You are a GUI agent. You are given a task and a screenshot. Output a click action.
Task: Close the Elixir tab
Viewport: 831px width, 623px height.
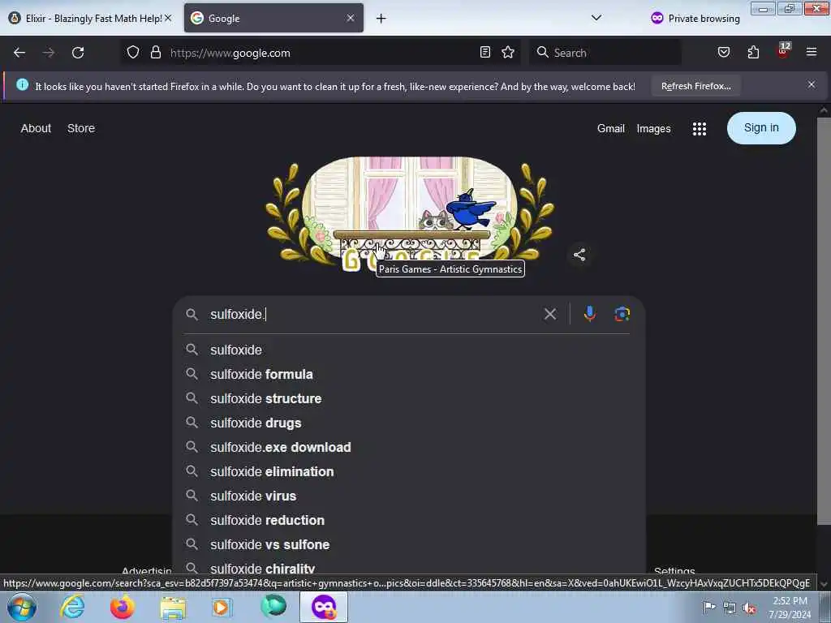pyautogui.click(x=168, y=18)
